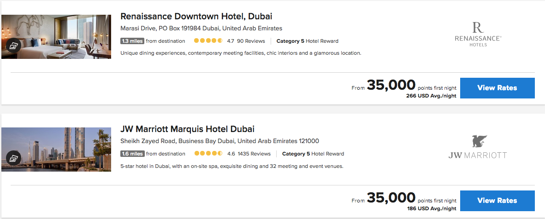View Rates for JW Marriott Marquis
Screen dimensions: 545x219
[x=497, y=201]
